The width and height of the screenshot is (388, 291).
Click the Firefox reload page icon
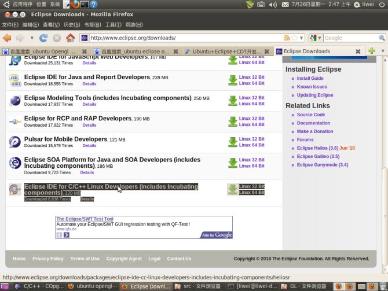click(43, 38)
